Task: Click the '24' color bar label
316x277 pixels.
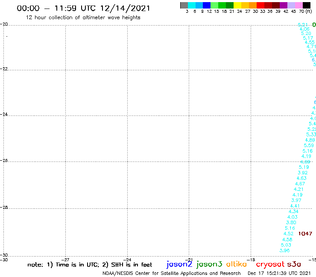Action: (x=240, y=12)
